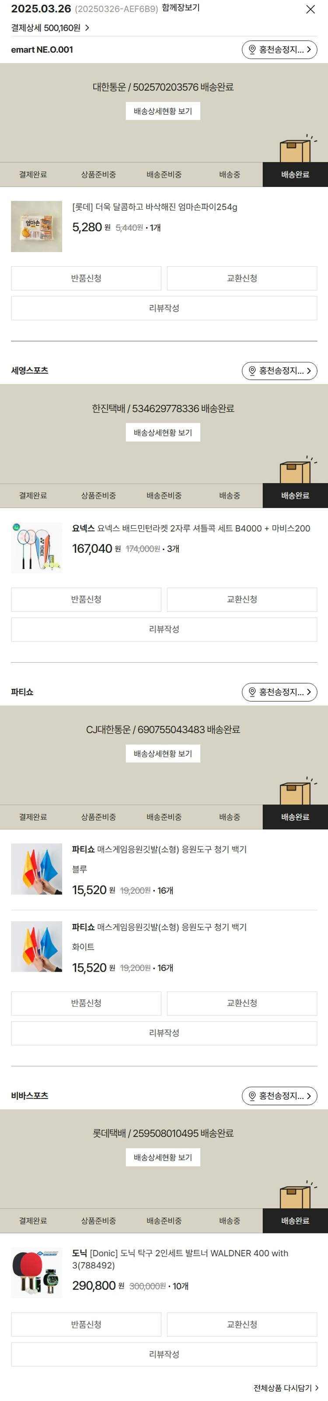The image size is (328, 1401).
Task: Close the order detail page
Action: pyautogui.click(x=310, y=9)
